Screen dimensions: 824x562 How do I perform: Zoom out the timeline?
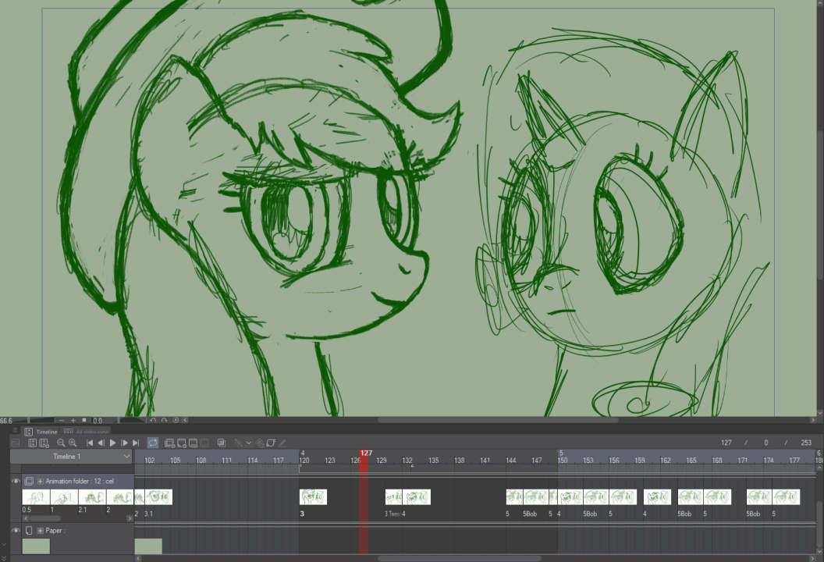pos(61,443)
